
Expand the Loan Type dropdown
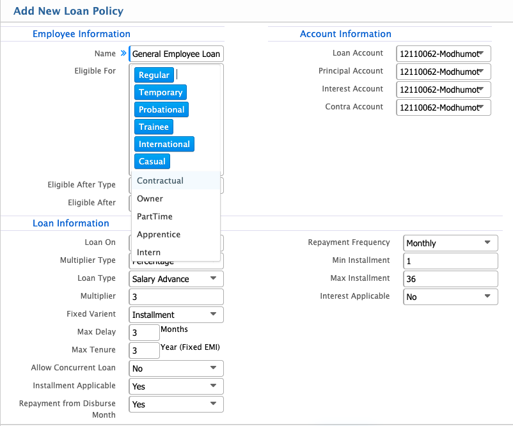pos(177,279)
